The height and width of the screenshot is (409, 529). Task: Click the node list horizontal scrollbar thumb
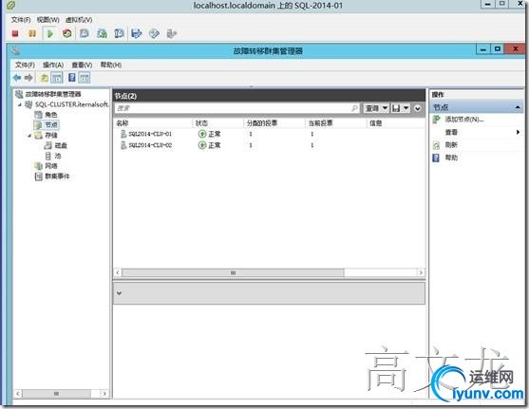(x=233, y=272)
